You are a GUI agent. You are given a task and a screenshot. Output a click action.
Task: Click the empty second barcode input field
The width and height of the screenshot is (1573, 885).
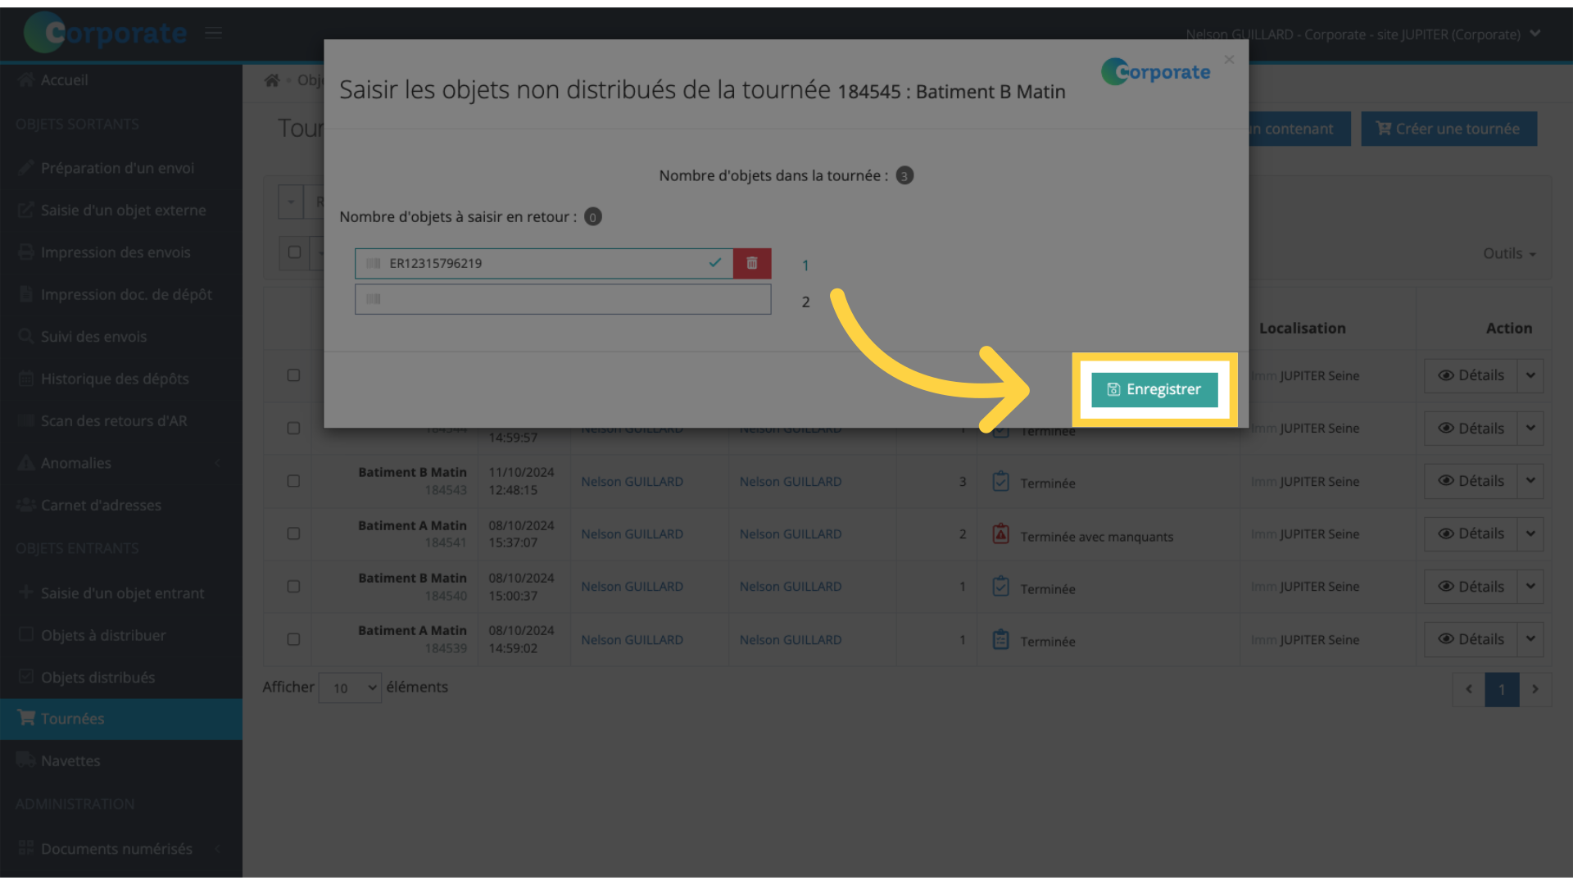coord(563,299)
